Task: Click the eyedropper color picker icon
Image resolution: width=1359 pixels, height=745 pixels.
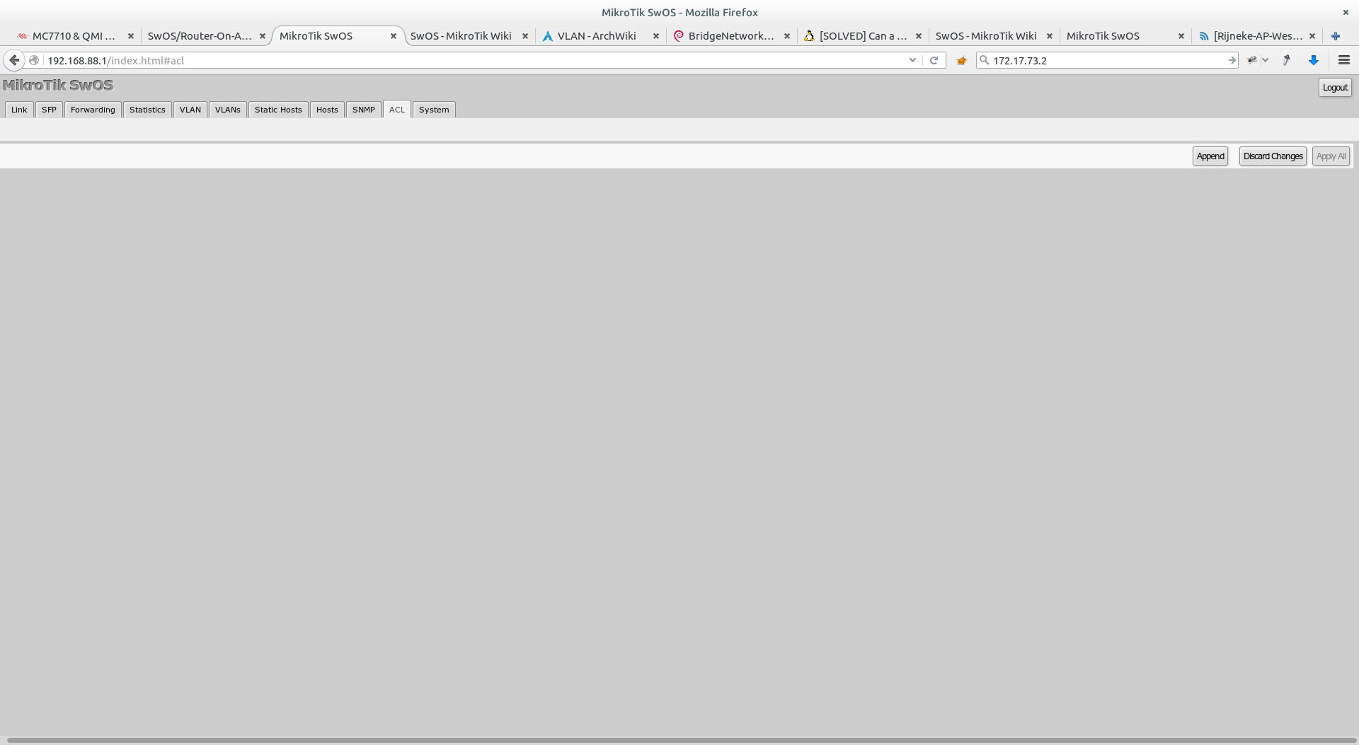Action: click(1287, 60)
